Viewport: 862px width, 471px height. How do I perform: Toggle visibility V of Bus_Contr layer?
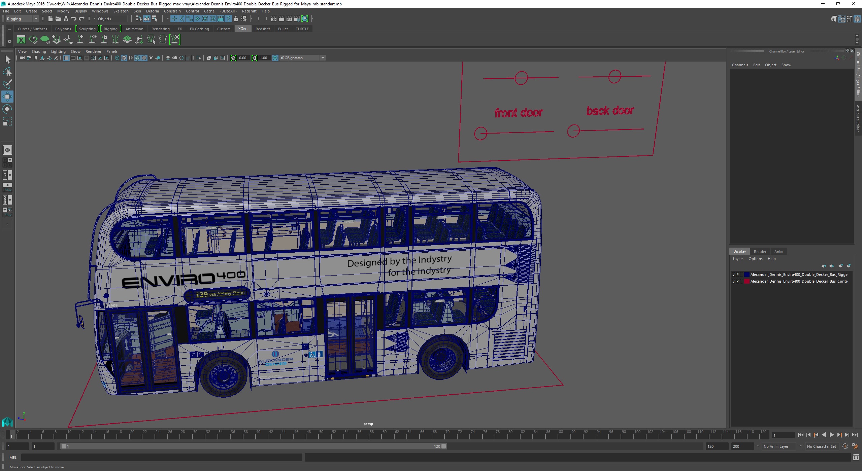[x=733, y=281]
